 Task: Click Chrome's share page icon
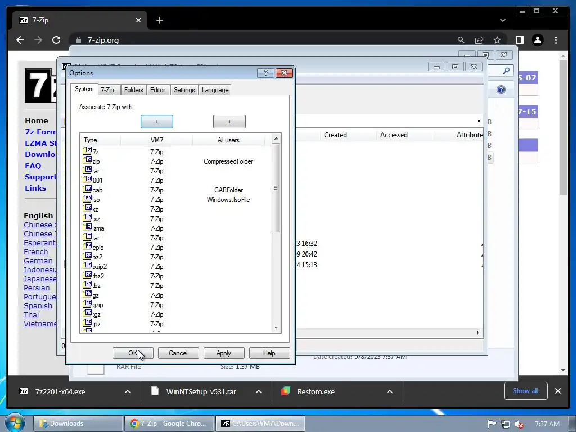[x=479, y=40]
